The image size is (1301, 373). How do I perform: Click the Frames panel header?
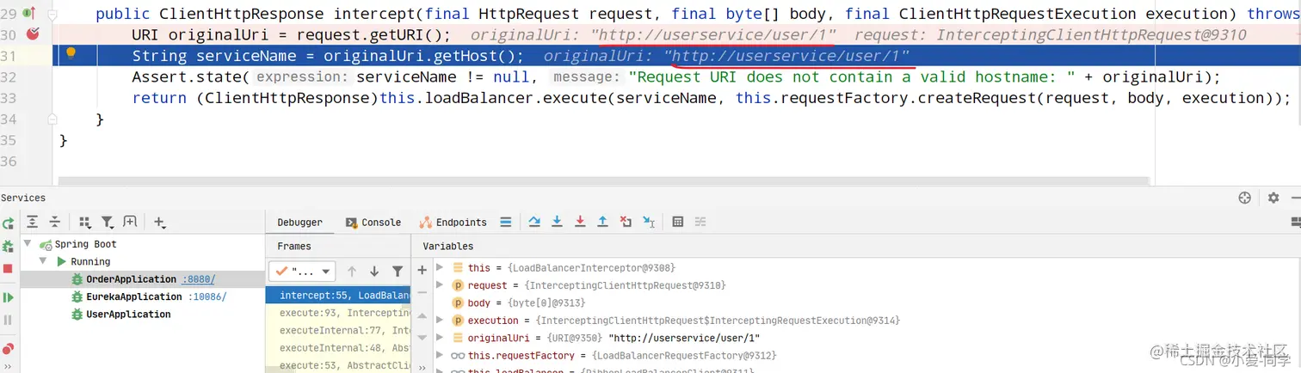click(294, 246)
